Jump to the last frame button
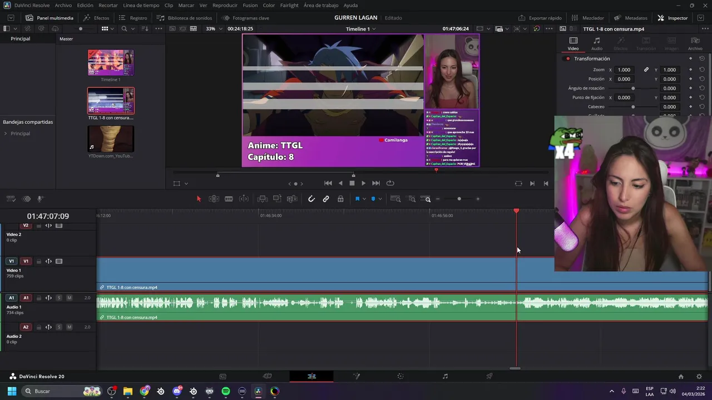The height and width of the screenshot is (400, 712). (x=376, y=183)
